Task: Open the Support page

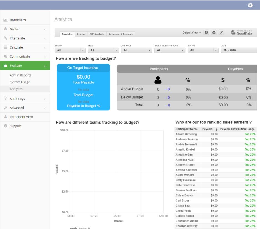Action: [x=16, y=126]
